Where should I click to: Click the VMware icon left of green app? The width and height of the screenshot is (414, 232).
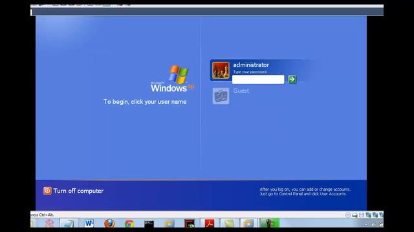tap(248, 224)
